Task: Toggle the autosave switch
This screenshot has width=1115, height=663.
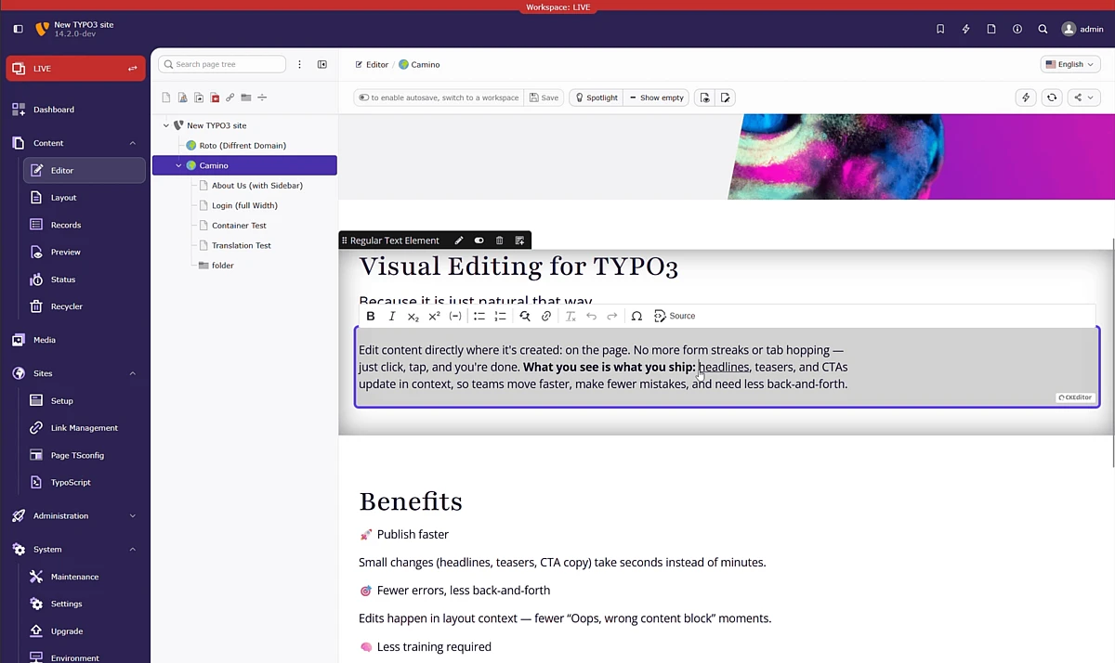Action: (x=363, y=97)
